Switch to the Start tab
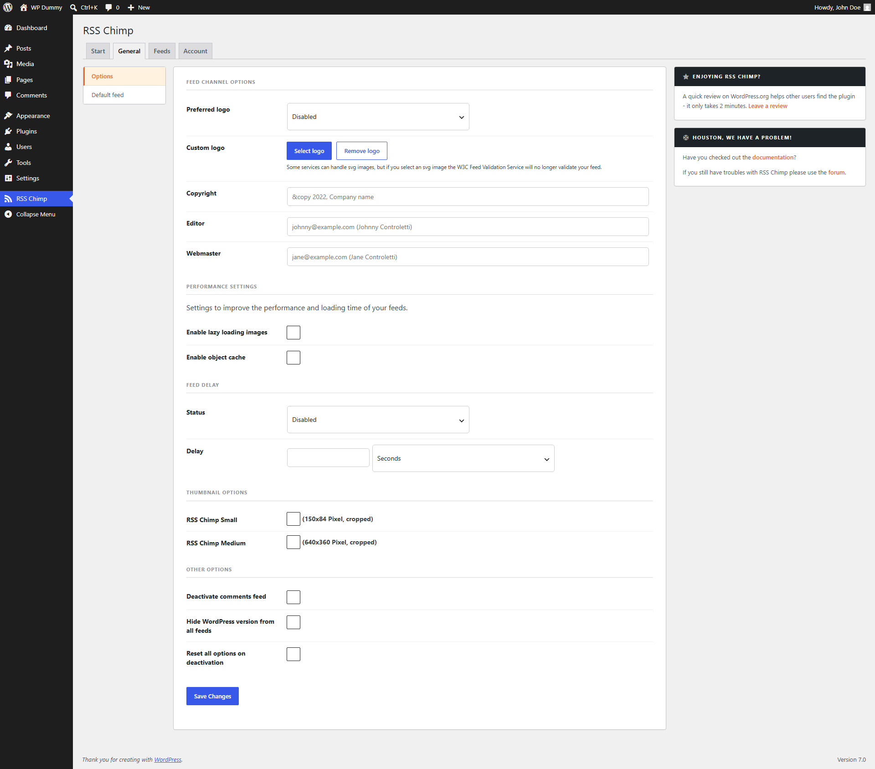The width and height of the screenshot is (875, 769). pos(98,51)
